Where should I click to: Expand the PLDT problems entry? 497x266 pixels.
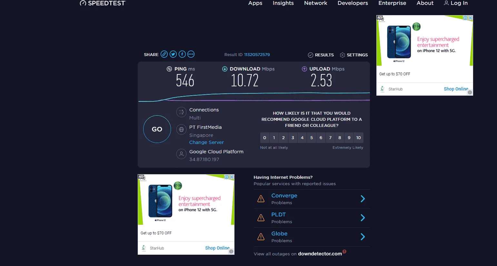click(363, 218)
